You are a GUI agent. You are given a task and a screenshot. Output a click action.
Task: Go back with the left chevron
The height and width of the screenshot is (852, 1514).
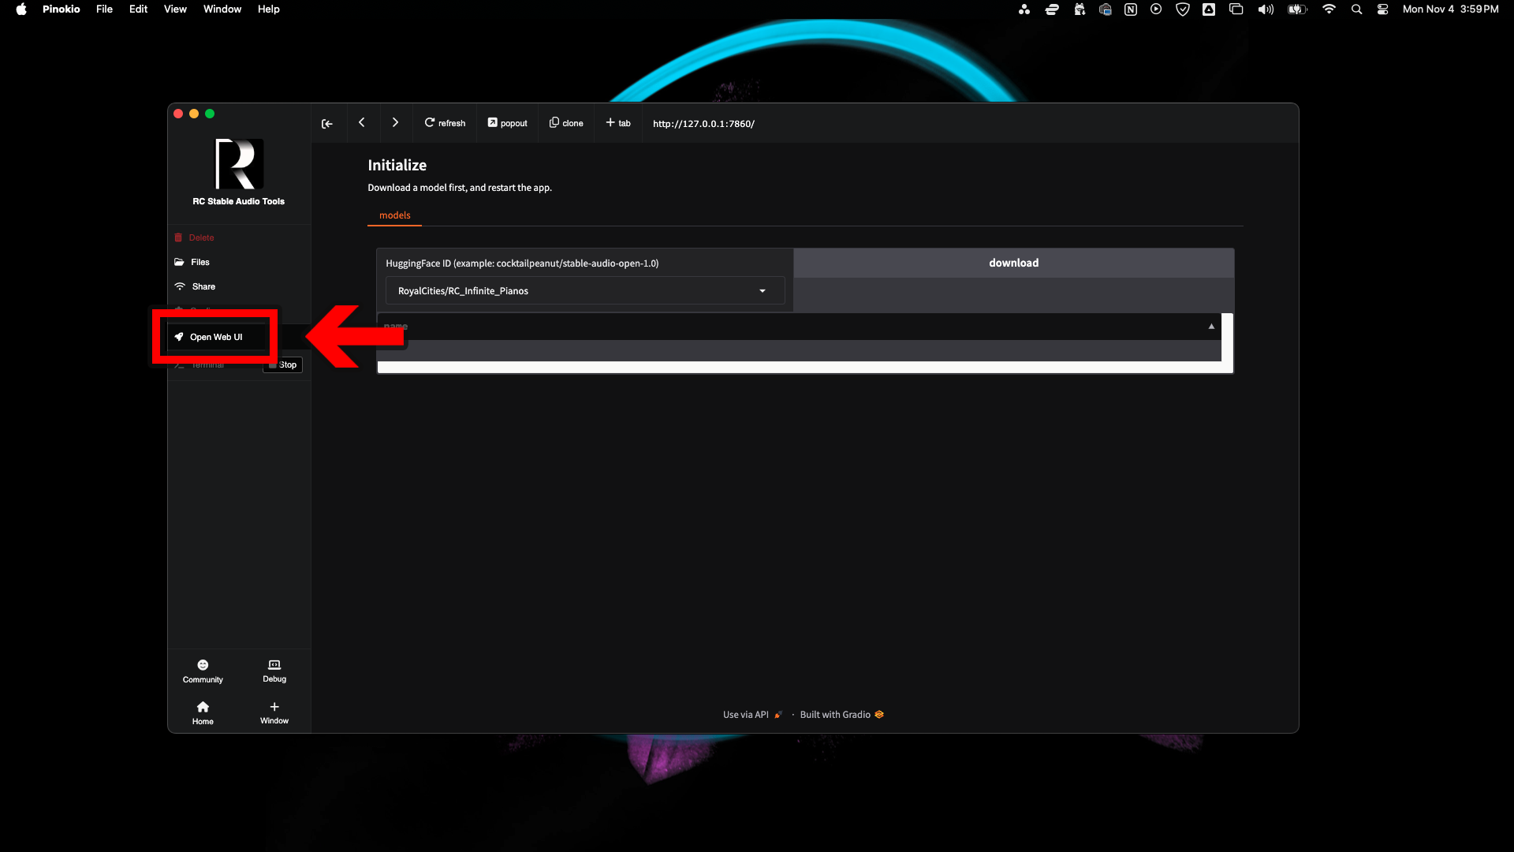(x=362, y=122)
